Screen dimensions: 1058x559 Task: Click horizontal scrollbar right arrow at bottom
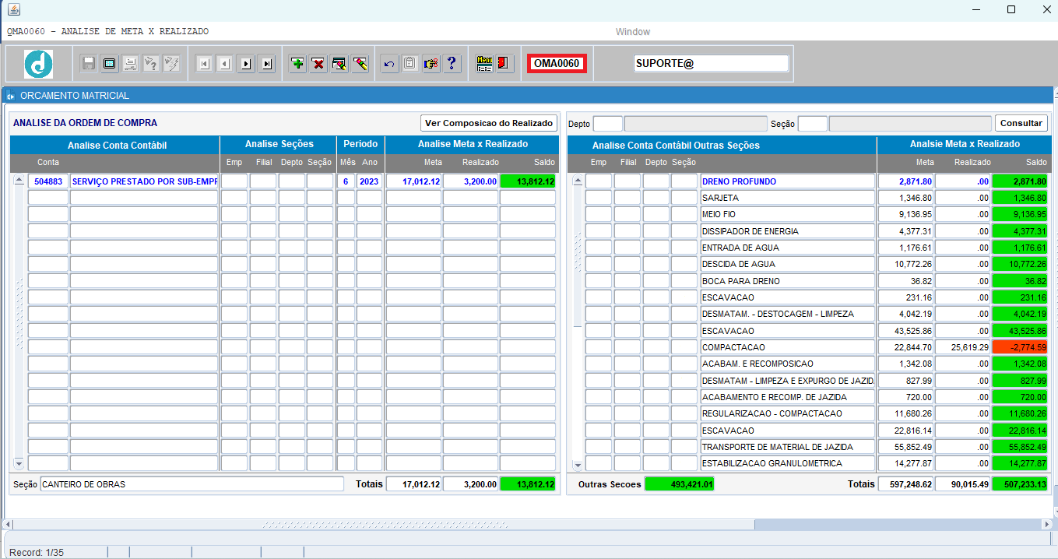pos(1047,525)
